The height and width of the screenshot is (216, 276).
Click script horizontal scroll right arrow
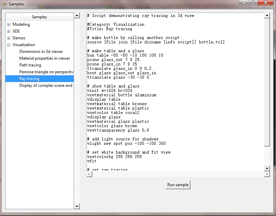[x=267, y=174]
